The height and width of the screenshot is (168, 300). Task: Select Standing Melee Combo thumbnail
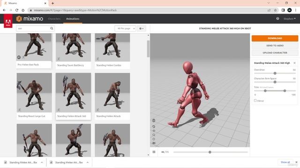(112, 47)
